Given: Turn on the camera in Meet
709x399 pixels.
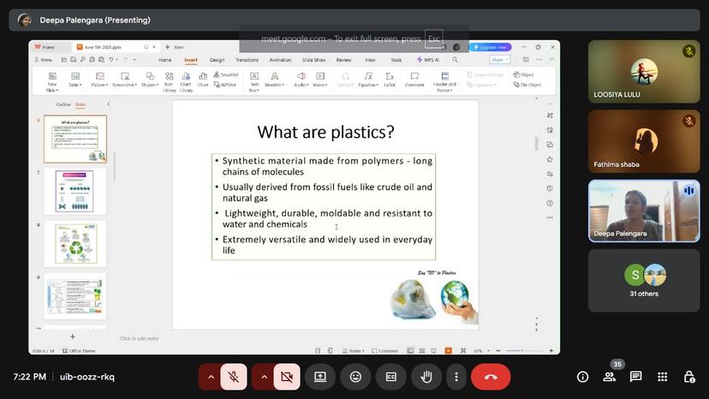Looking at the screenshot, I should coord(287,377).
